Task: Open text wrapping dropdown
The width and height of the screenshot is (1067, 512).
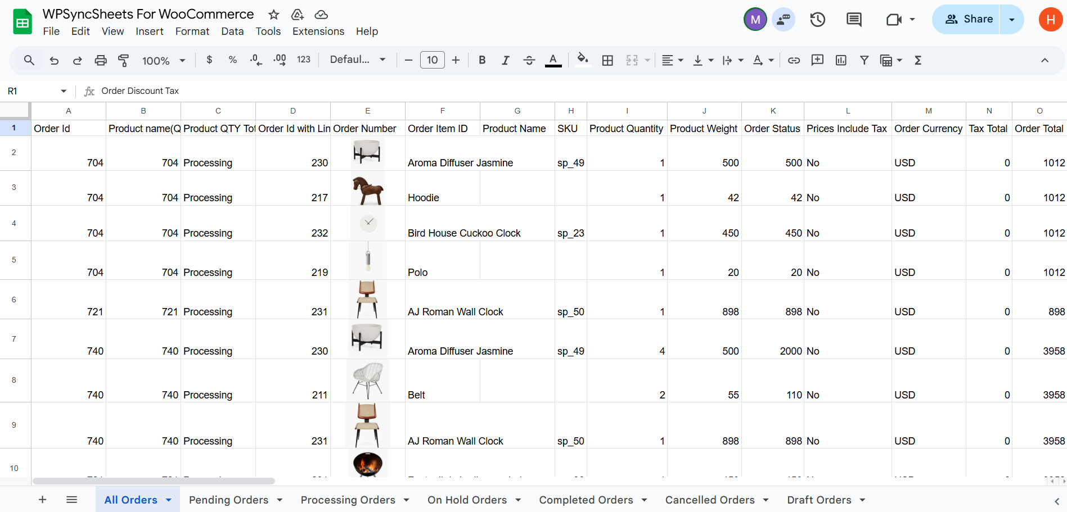Action: pyautogui.click(x=733, y=60)
